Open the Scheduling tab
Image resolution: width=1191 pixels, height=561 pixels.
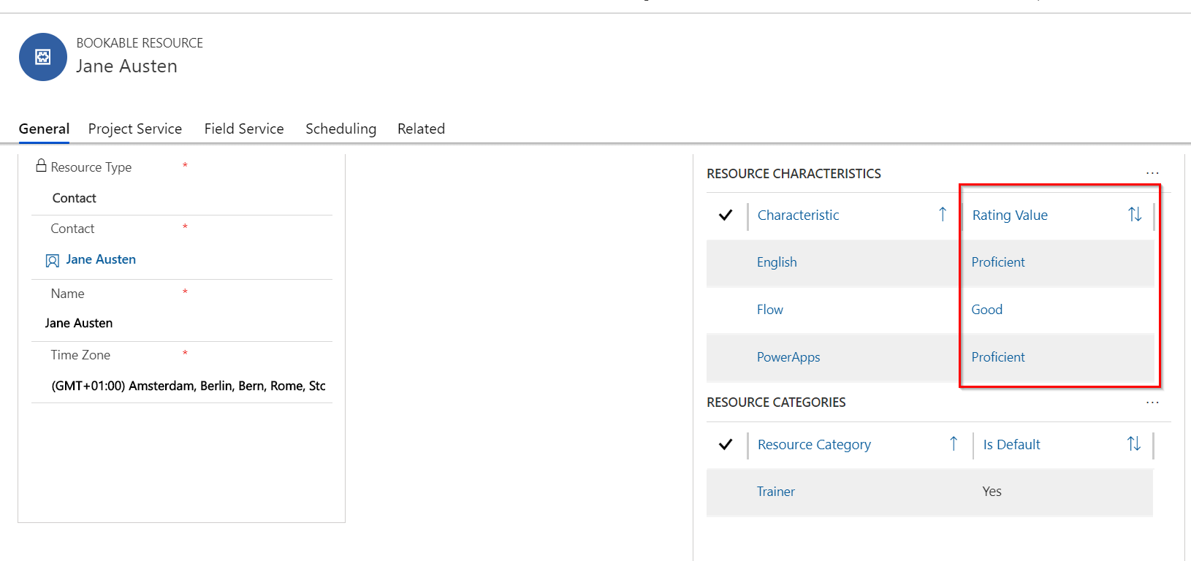coord(340,129)
